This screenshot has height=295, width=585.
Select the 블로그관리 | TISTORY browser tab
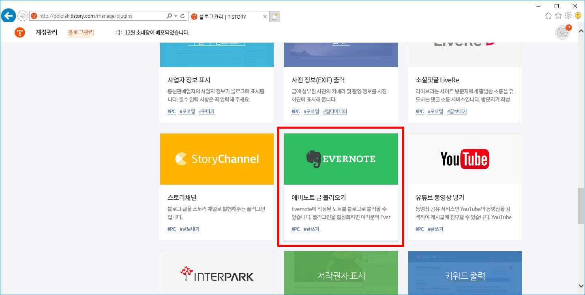229,17
